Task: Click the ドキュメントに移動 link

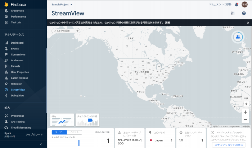Action: click(x=220, y=5)
